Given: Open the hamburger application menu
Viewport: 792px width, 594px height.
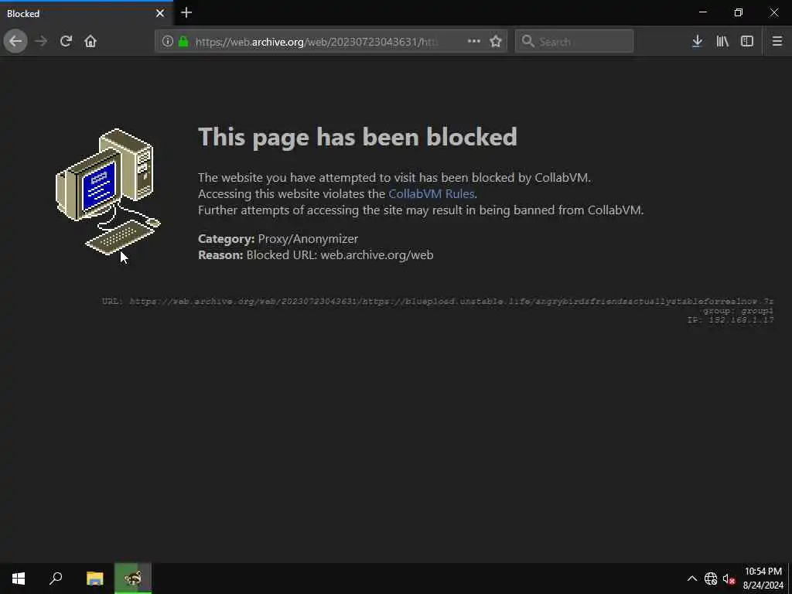Looking at the screenshot, I should [777, 42].
